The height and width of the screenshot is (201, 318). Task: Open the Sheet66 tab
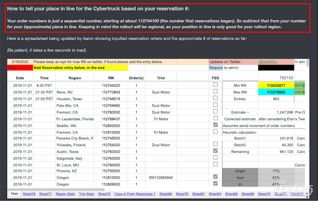(165, 194)
